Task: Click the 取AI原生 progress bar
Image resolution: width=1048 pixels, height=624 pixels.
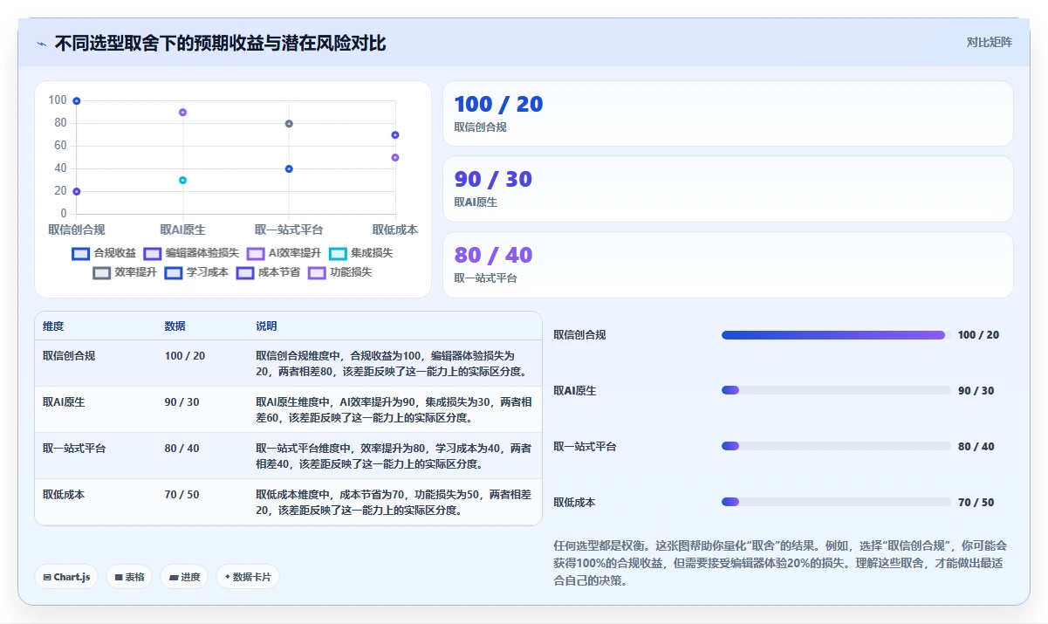Action: coord(836,390)
